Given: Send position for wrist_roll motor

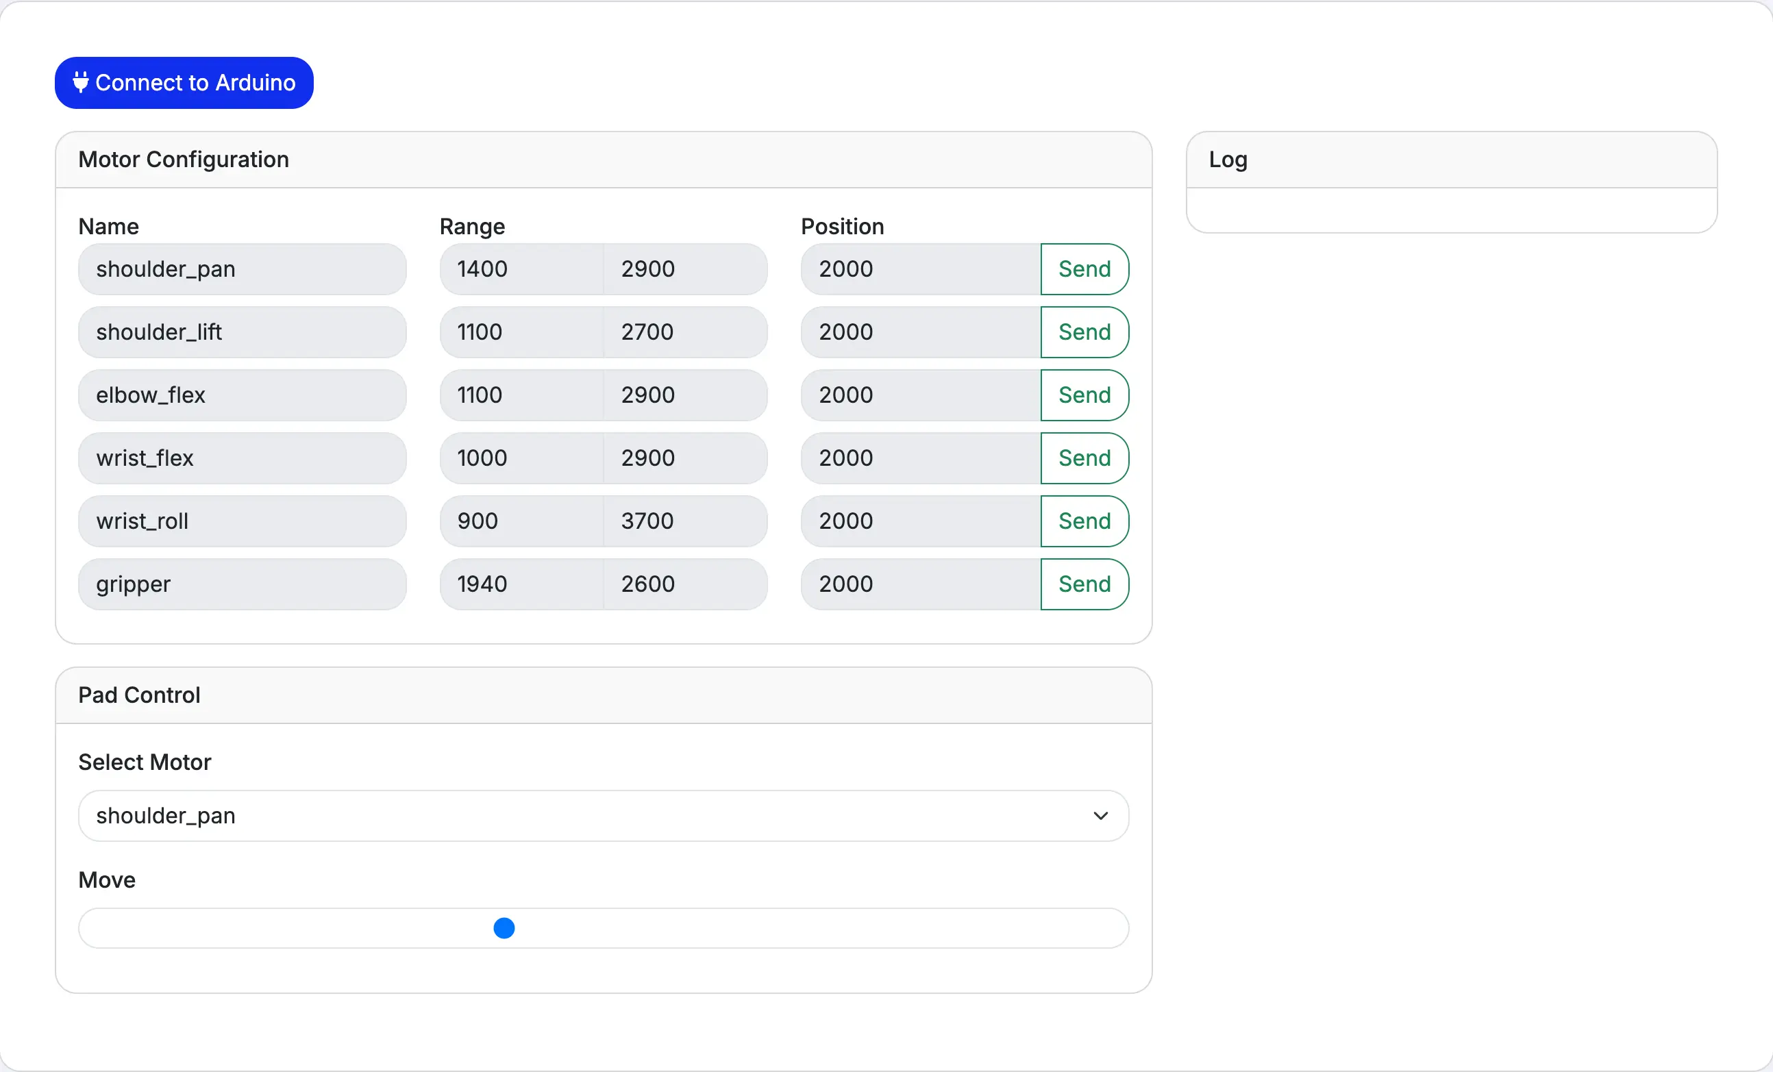Looking at the screenshot, I should pyautogui.click(x=1084, y=521).
